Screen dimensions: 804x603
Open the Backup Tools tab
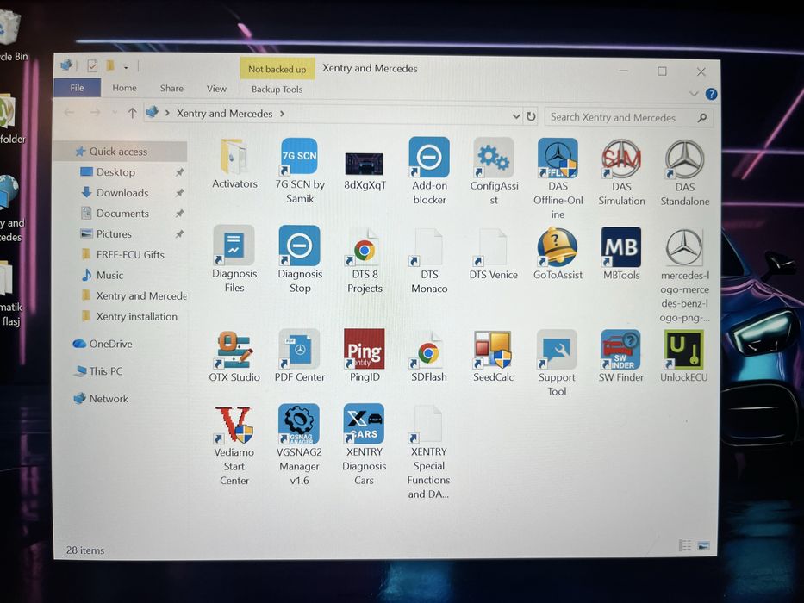277,90
